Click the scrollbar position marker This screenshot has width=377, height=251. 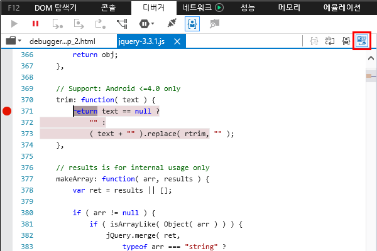tap(371, 76)
